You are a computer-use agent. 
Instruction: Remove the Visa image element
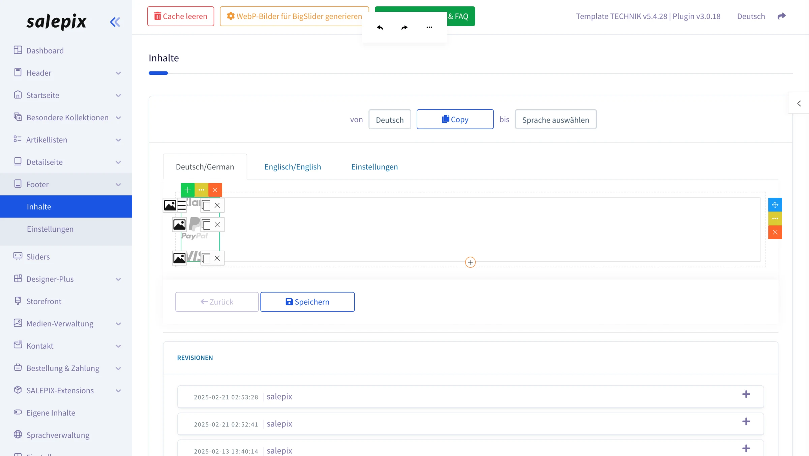[x=217, y=258]
